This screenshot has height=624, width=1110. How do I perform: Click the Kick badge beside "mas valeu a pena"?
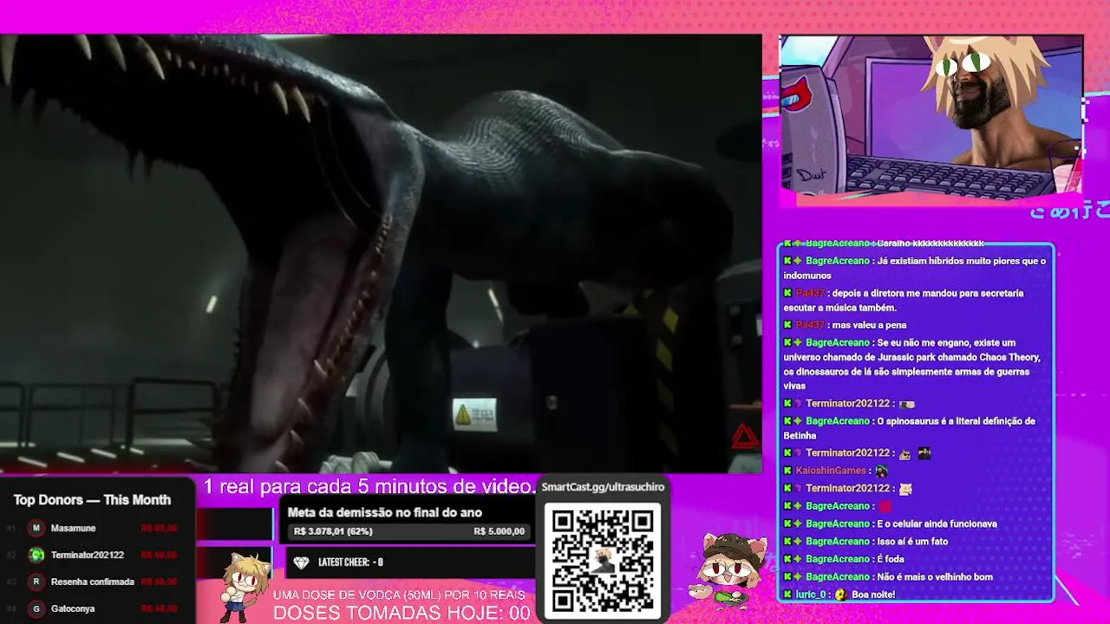787,325
